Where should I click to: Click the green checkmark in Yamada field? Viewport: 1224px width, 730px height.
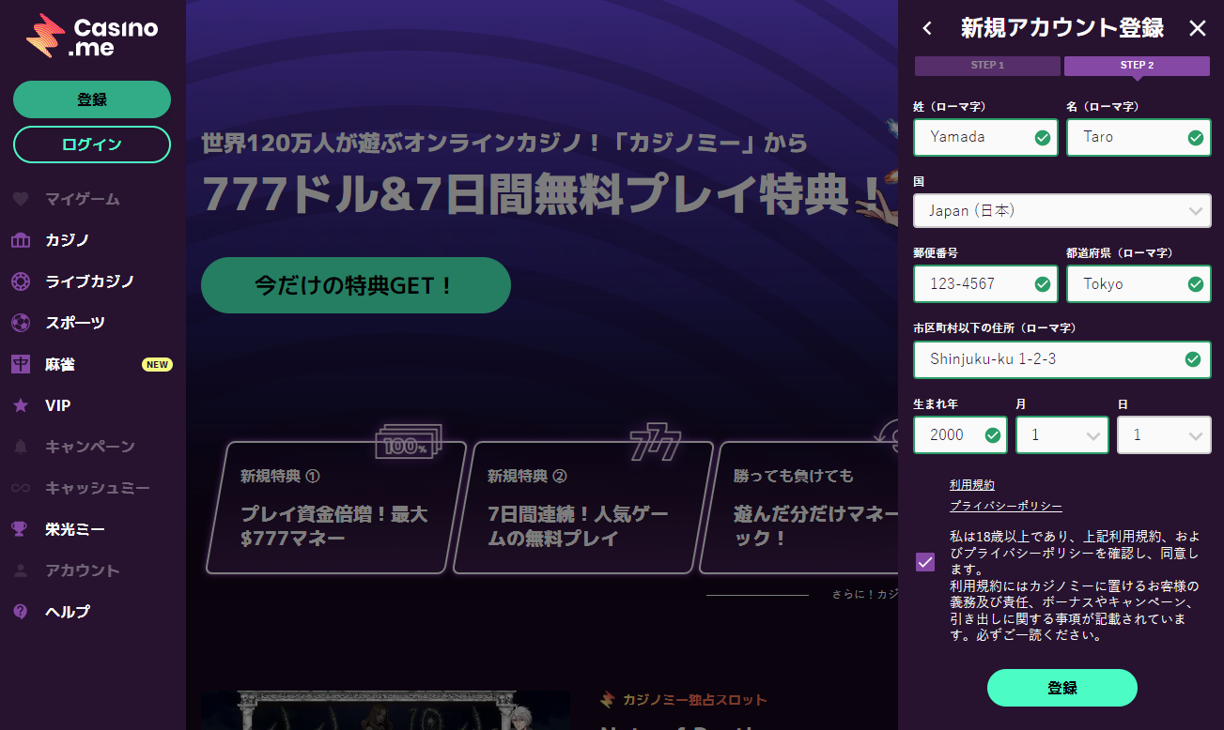click(x=1042, y=138)
